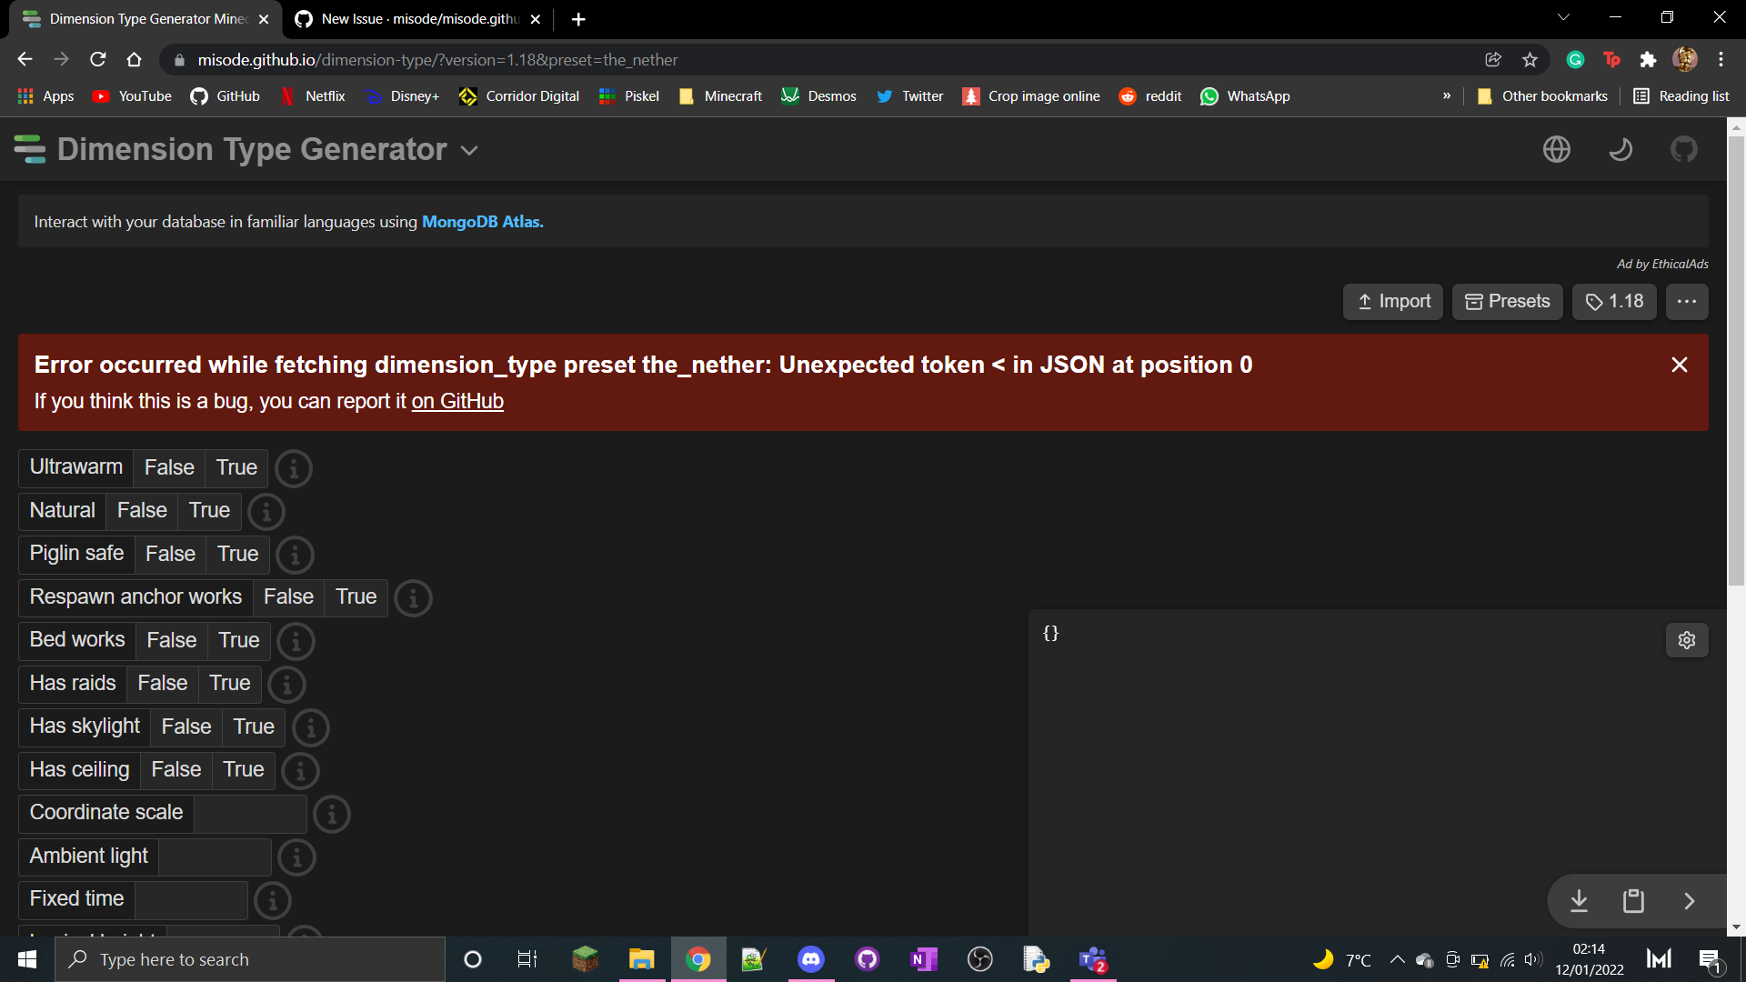
Task: Click the Coordinate scale input field
Action: pos(250,813)
